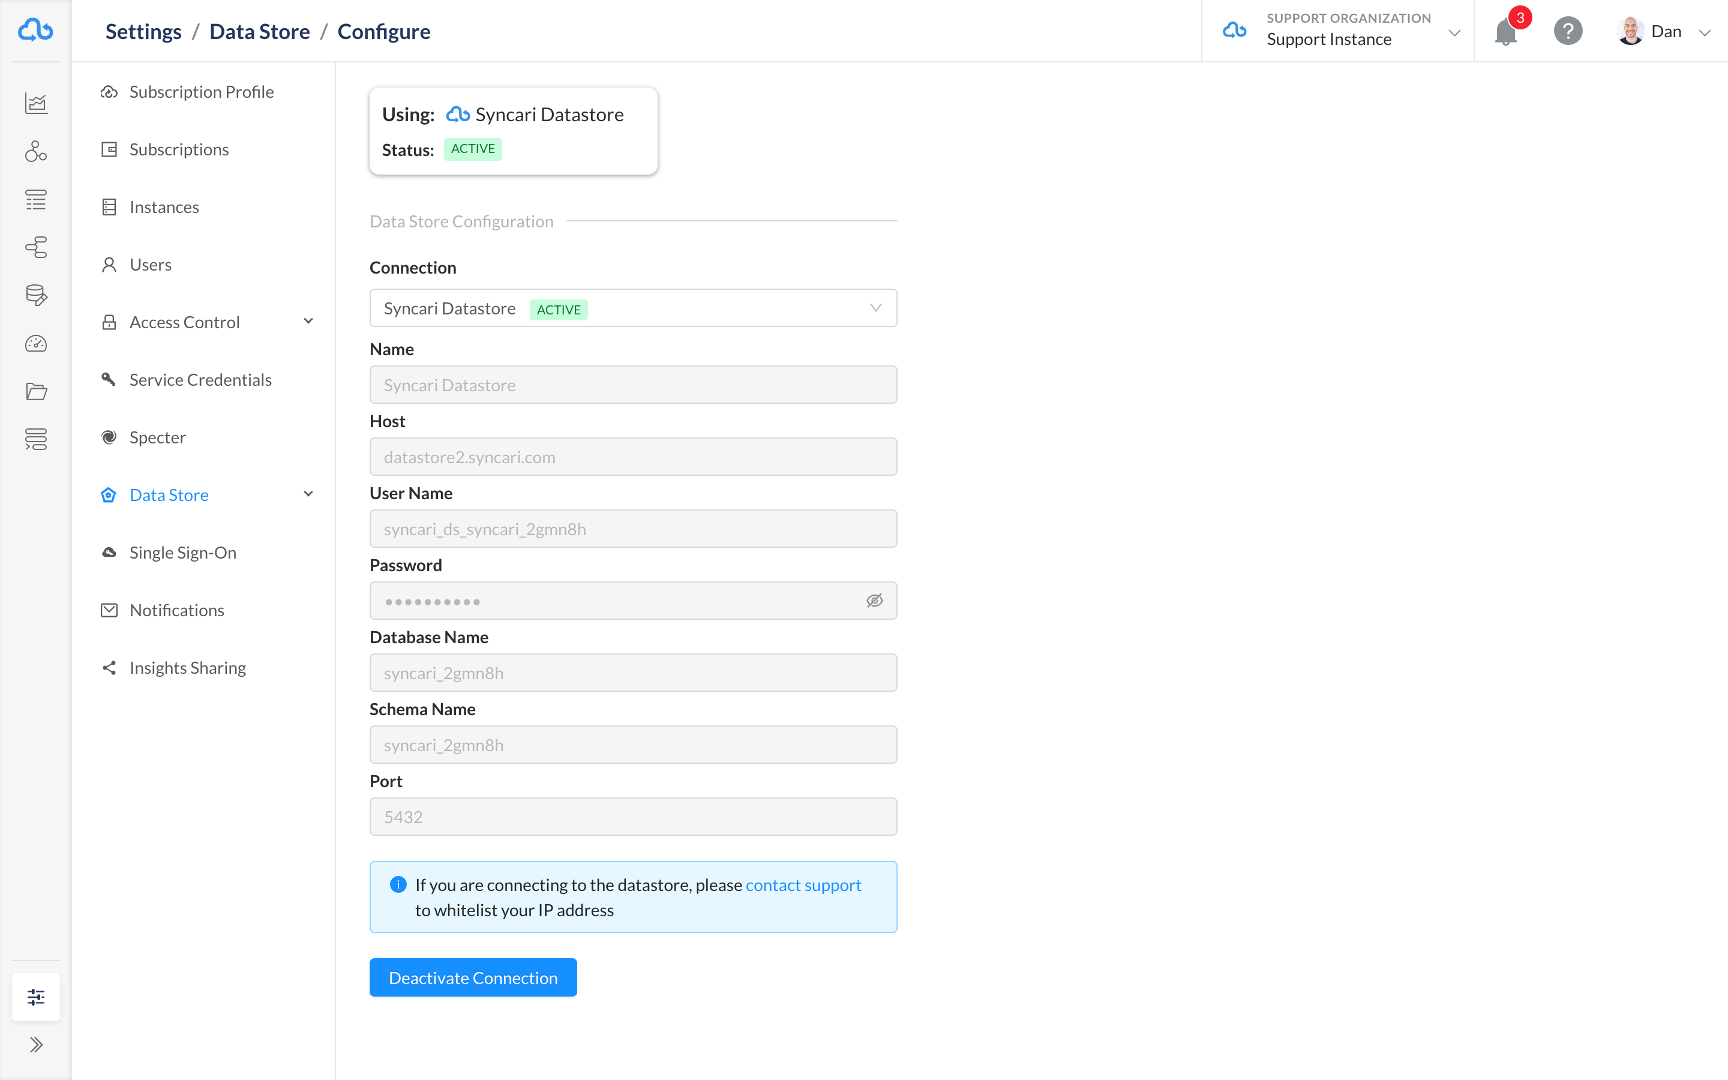Expand sidebar with double chevron icon
Image resolution: width=1728 pixels, height=1080 pixels.
coord(36,1045)
